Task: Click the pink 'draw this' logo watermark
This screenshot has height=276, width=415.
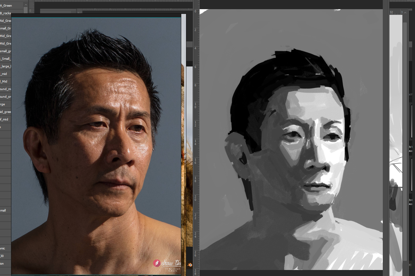Action: (x=157, y=263)
